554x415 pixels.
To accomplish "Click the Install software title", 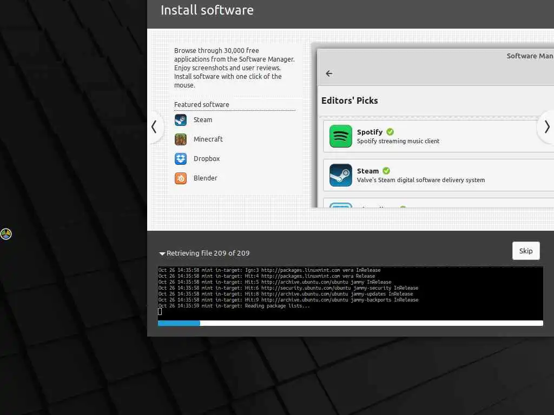I will 207,10.
